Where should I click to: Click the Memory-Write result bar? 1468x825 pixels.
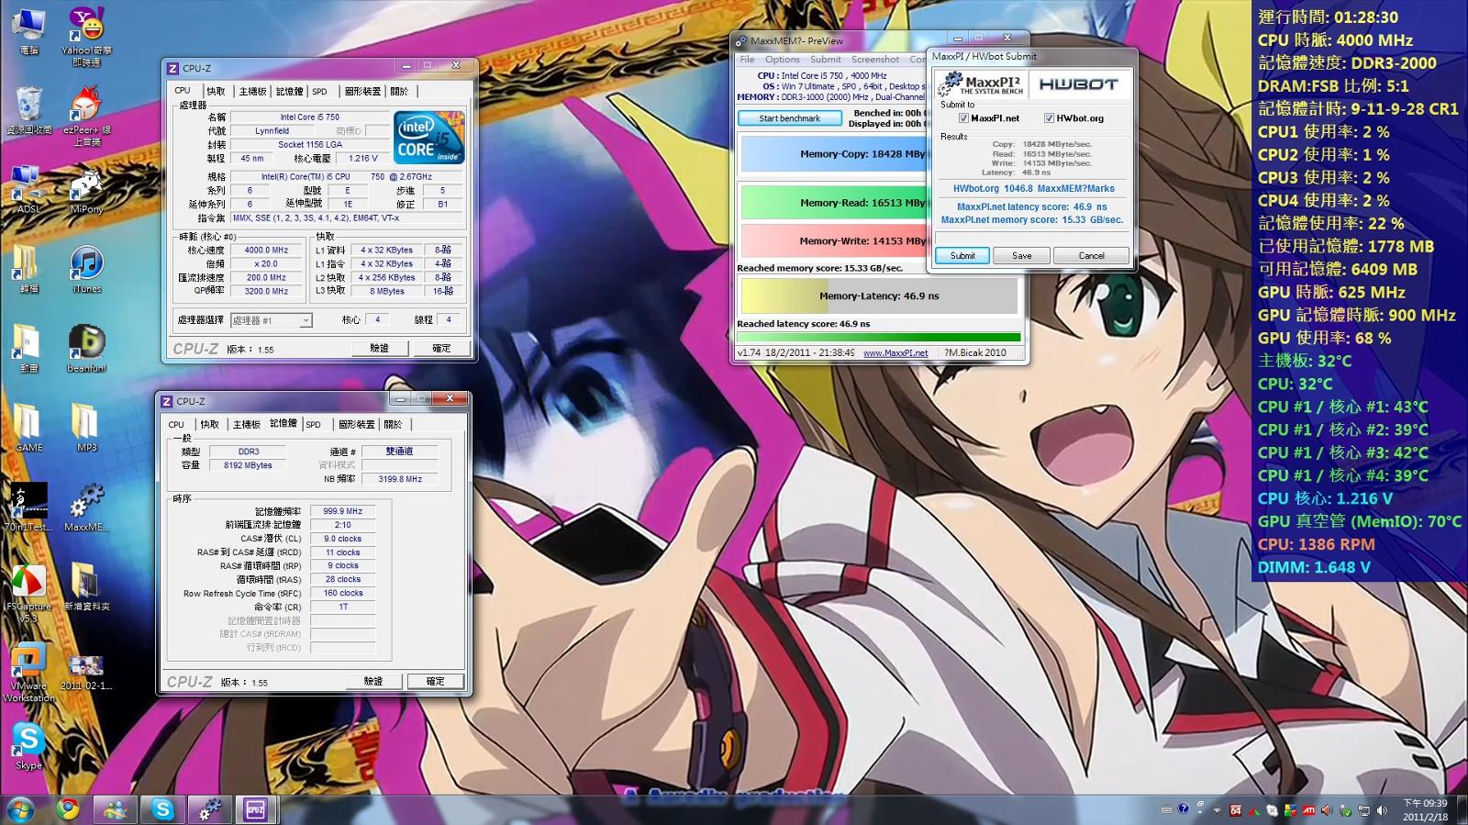833,241
